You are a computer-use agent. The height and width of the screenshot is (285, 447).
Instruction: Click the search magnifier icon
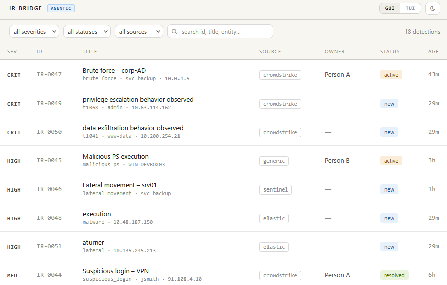tap(175, 31)
